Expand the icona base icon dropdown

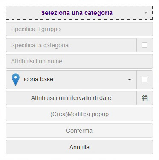[x=71, y=80]
